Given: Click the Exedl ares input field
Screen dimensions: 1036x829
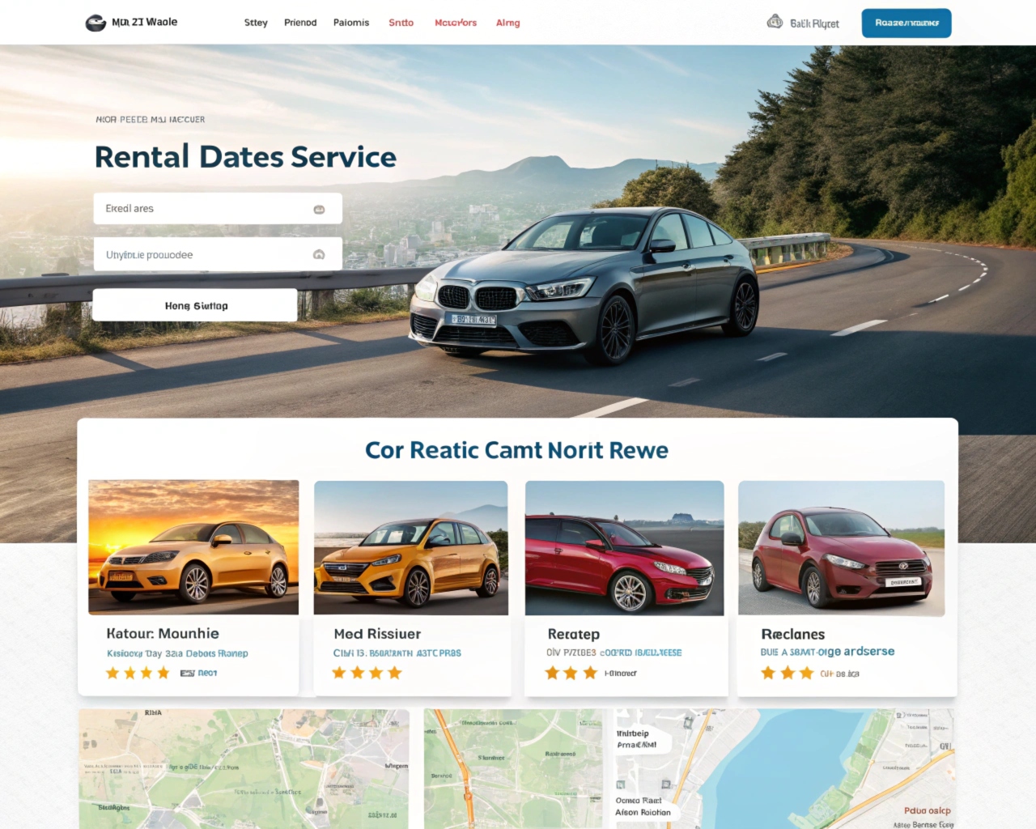Looking at the screenshot, I should pyautogui.click(x=218, y=208).
